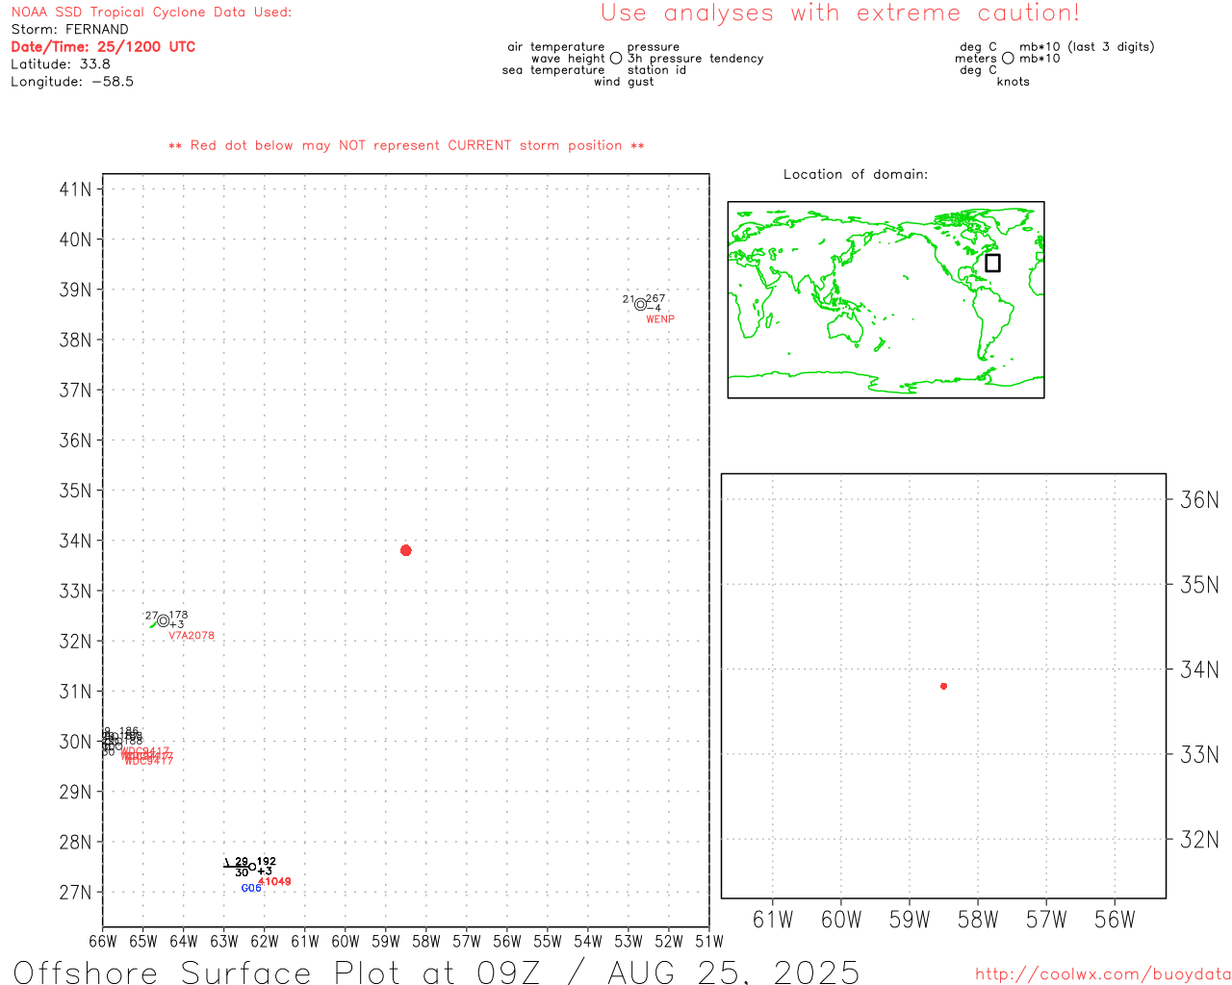Click the red dot disclaimer note above the map
Viewport: 1232px width, 985px height.
[406, 145]
